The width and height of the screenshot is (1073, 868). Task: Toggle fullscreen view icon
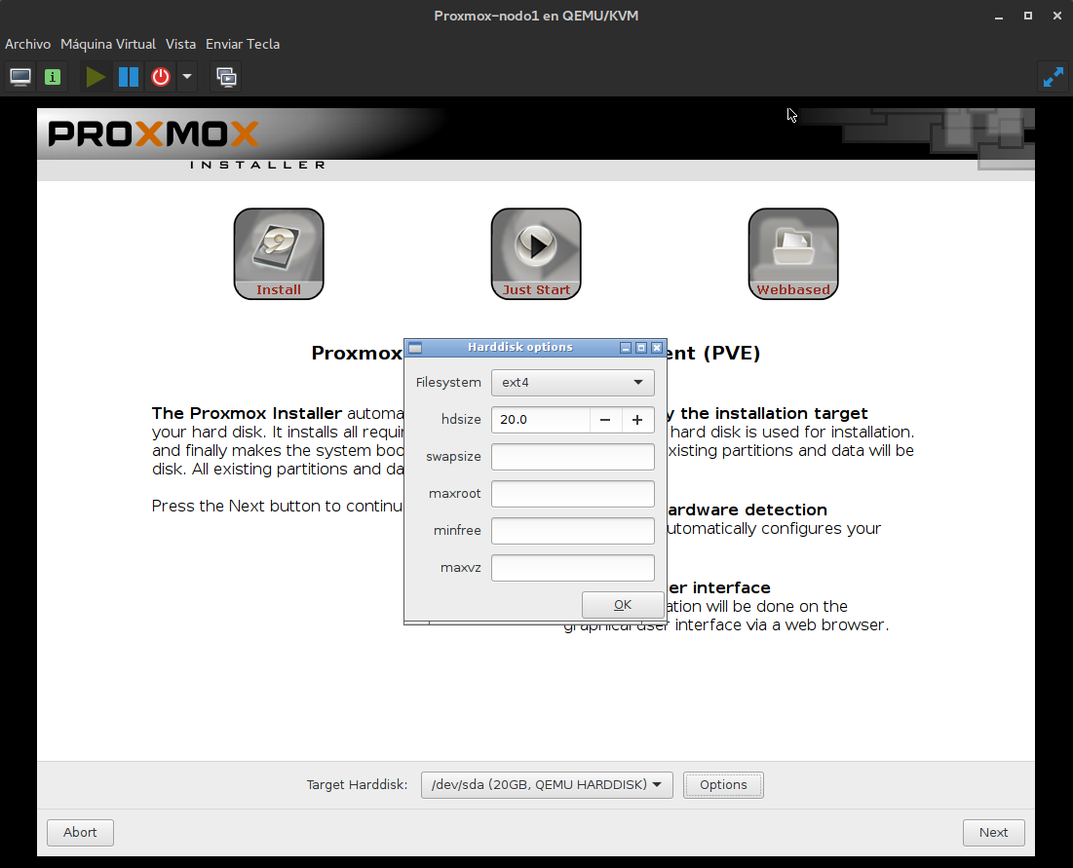tap(1053, 77)
